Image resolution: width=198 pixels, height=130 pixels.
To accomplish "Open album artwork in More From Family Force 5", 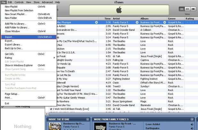I will (100, 126).
